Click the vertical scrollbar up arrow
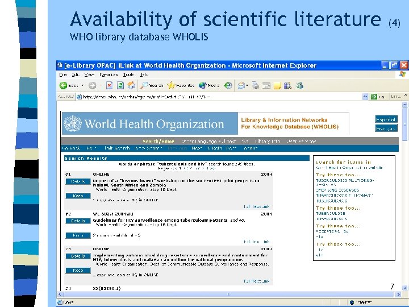 coord(405,105)
